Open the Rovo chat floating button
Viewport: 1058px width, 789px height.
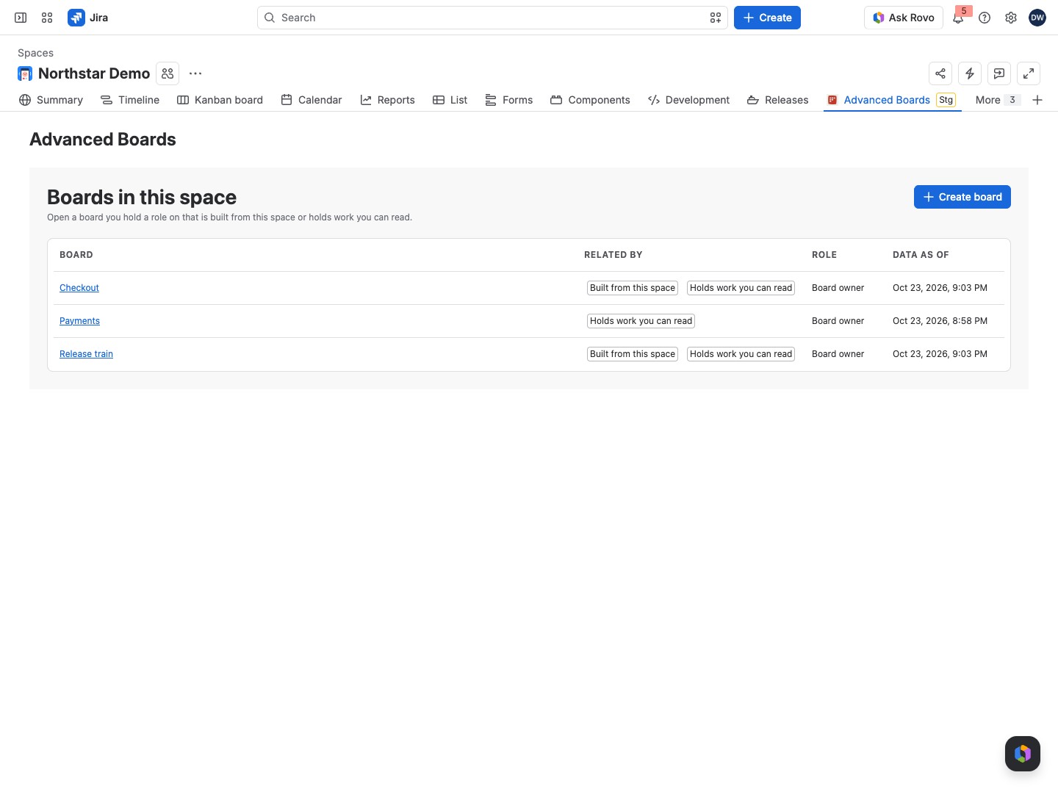tap(1023, 754)
